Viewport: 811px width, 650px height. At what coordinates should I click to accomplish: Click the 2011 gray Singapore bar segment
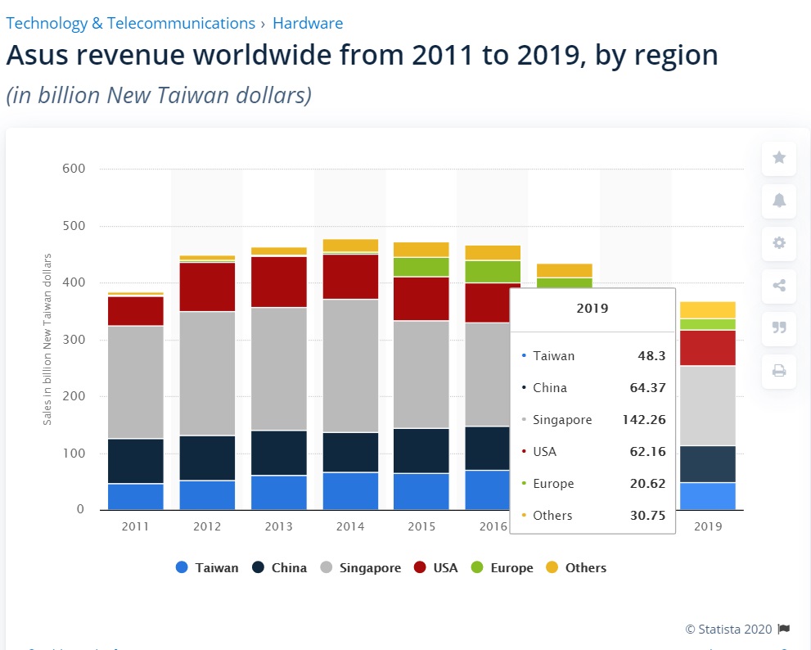[x=136, y=382]
